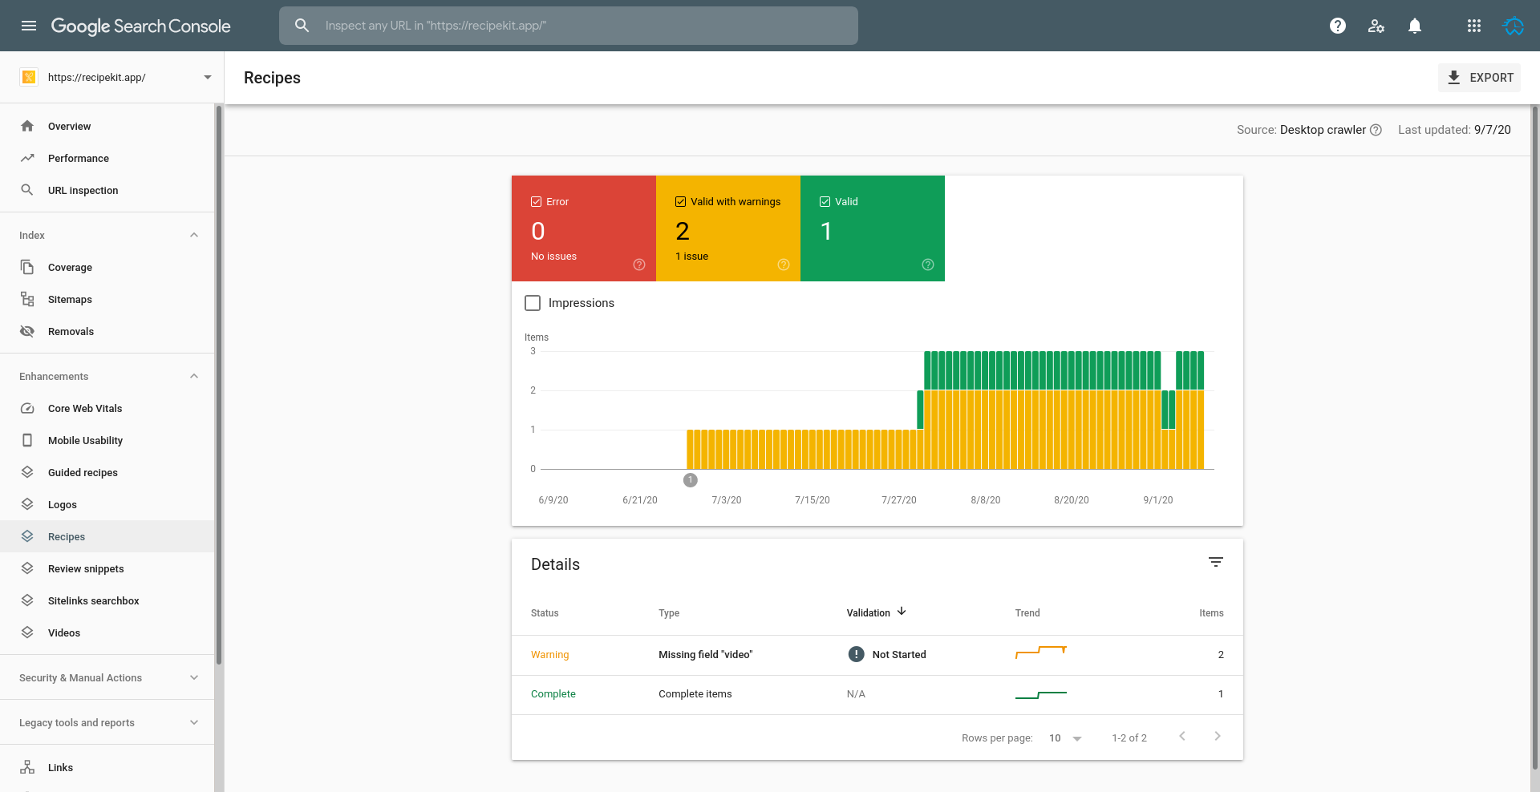Open the Complete items row
The image size is (1540, 792).
[877, 694]
